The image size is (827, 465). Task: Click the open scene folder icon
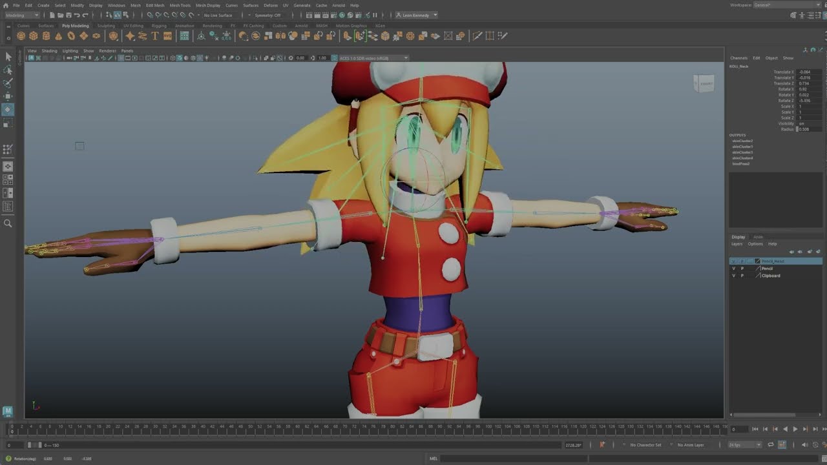coord(60,15)
